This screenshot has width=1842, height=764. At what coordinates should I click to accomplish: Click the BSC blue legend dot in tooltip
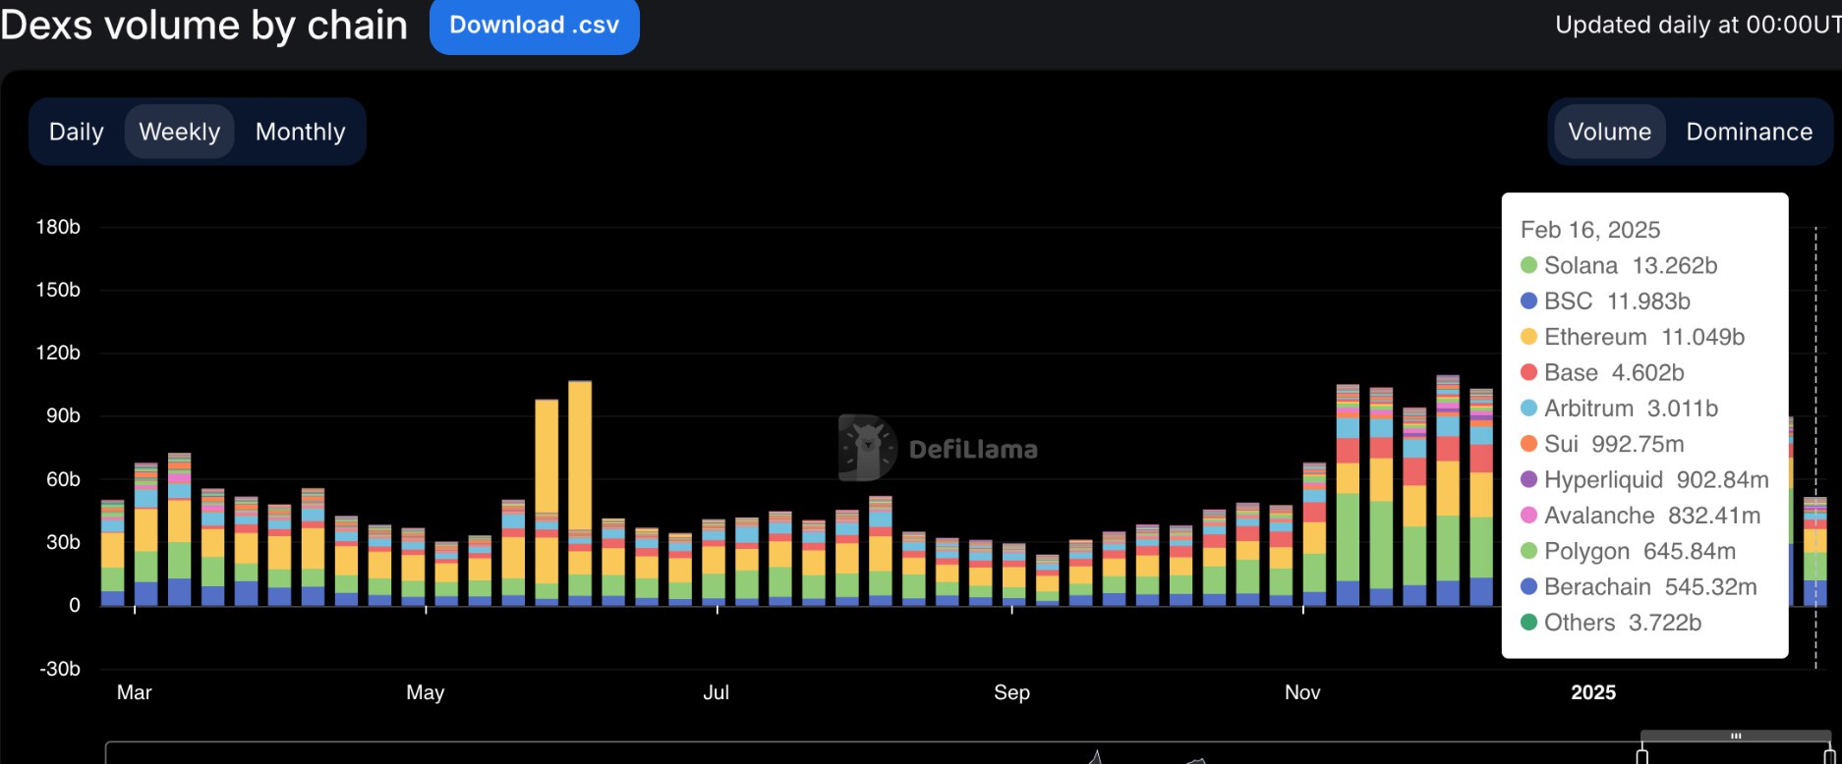click(x=1528, y=300)
